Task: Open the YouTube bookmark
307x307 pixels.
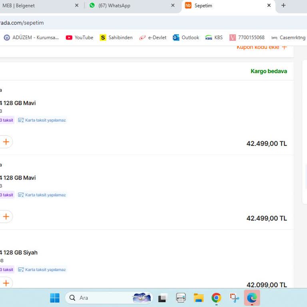Action: pyautogui.click(x=79, y=38)
